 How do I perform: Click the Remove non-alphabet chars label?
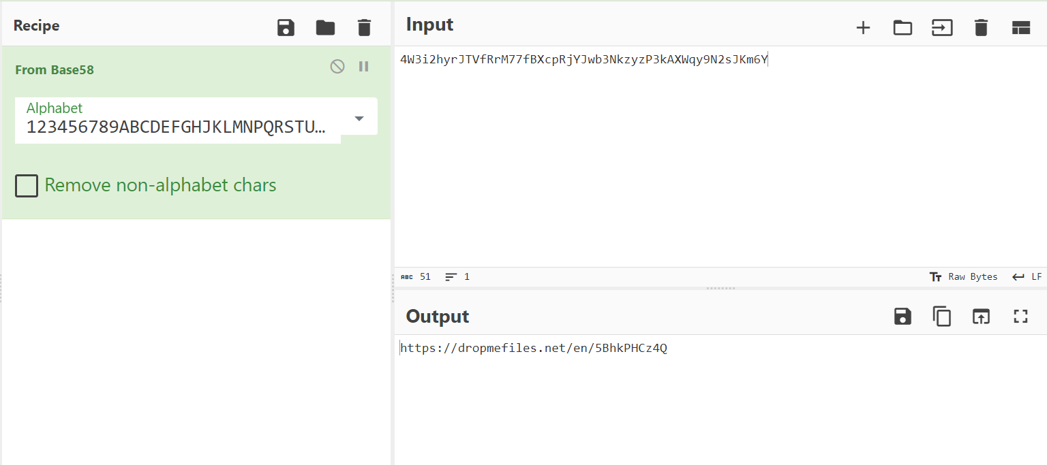[161, 185]
